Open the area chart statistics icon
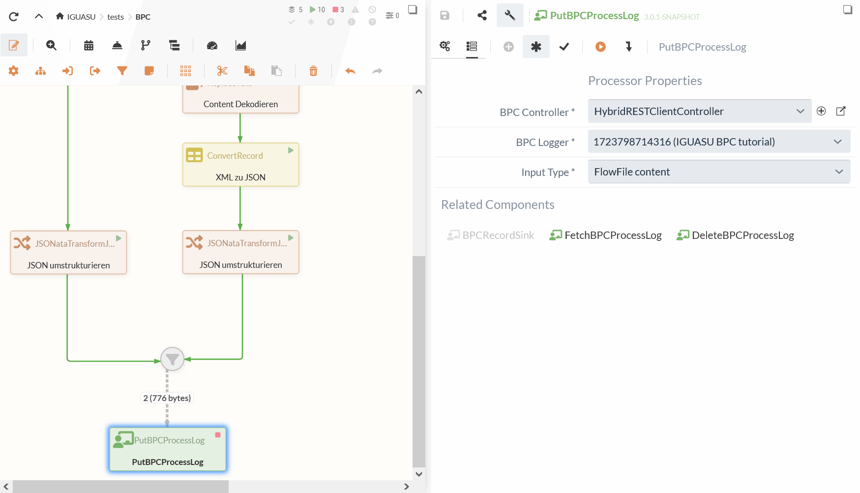 (x=240, y=45)
